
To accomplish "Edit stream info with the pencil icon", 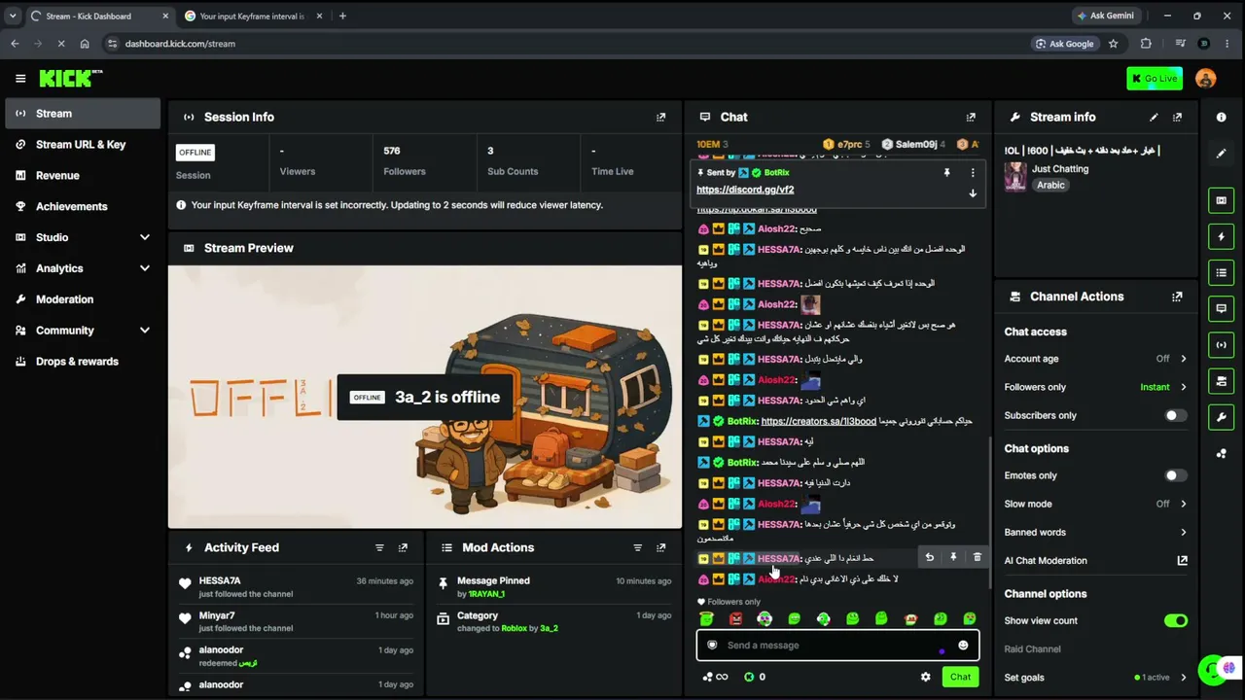I will click(1154, 117).
